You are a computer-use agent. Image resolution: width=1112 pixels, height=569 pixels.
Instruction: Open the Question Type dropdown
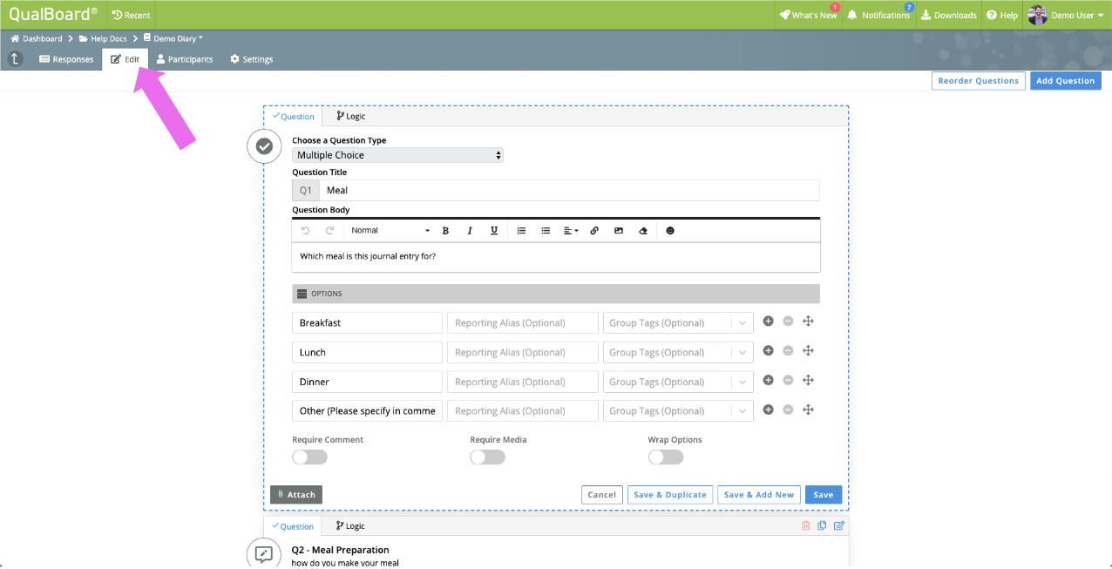(397, 155)
